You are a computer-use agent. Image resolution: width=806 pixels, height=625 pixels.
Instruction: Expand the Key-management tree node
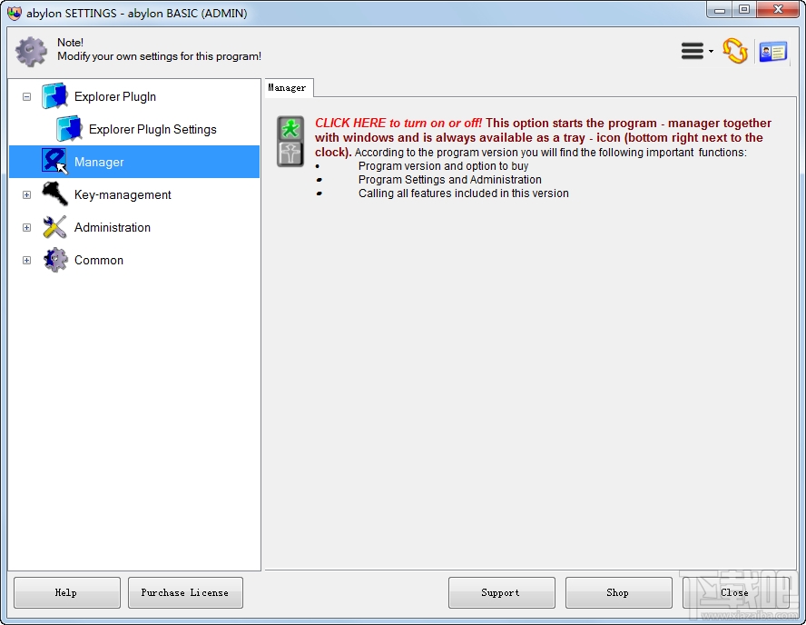point(26,194)
